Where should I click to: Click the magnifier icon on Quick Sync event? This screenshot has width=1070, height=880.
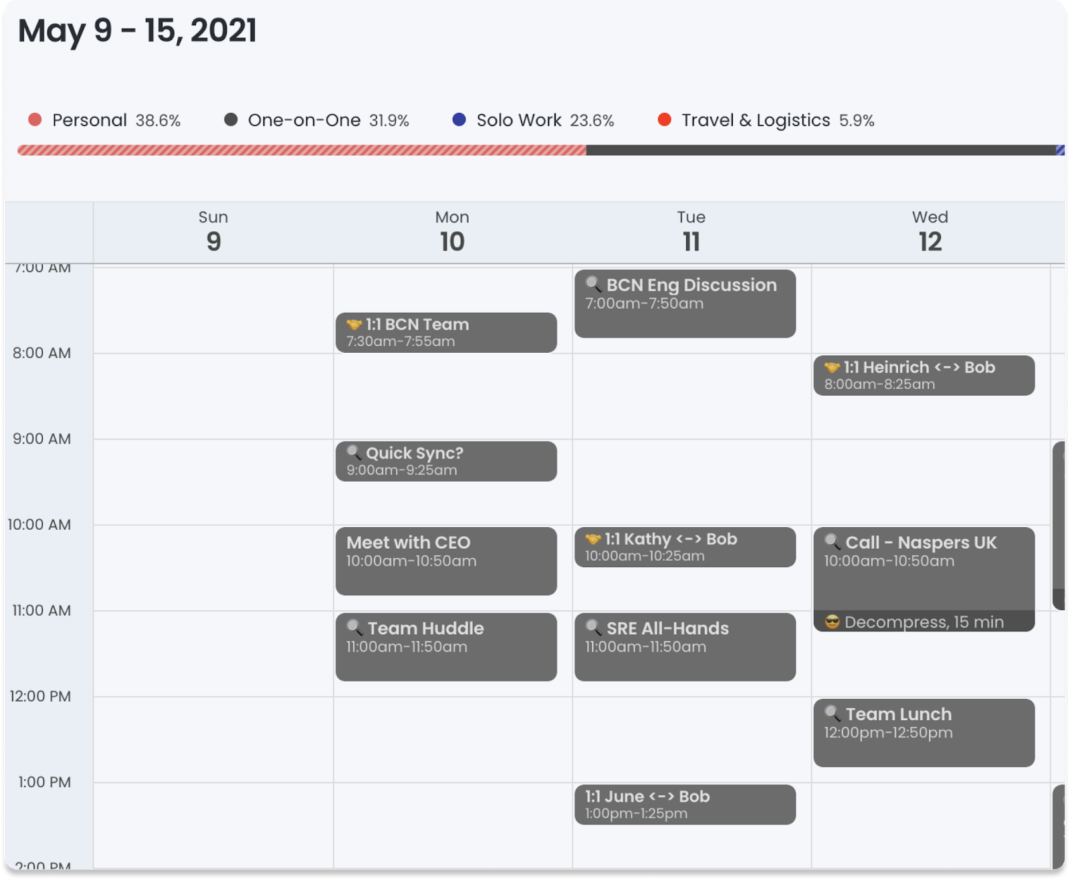[x=354, y=452]
